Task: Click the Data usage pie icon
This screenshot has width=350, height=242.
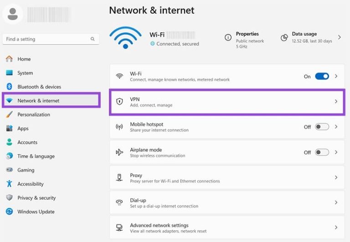Action: tap(284, 38)
